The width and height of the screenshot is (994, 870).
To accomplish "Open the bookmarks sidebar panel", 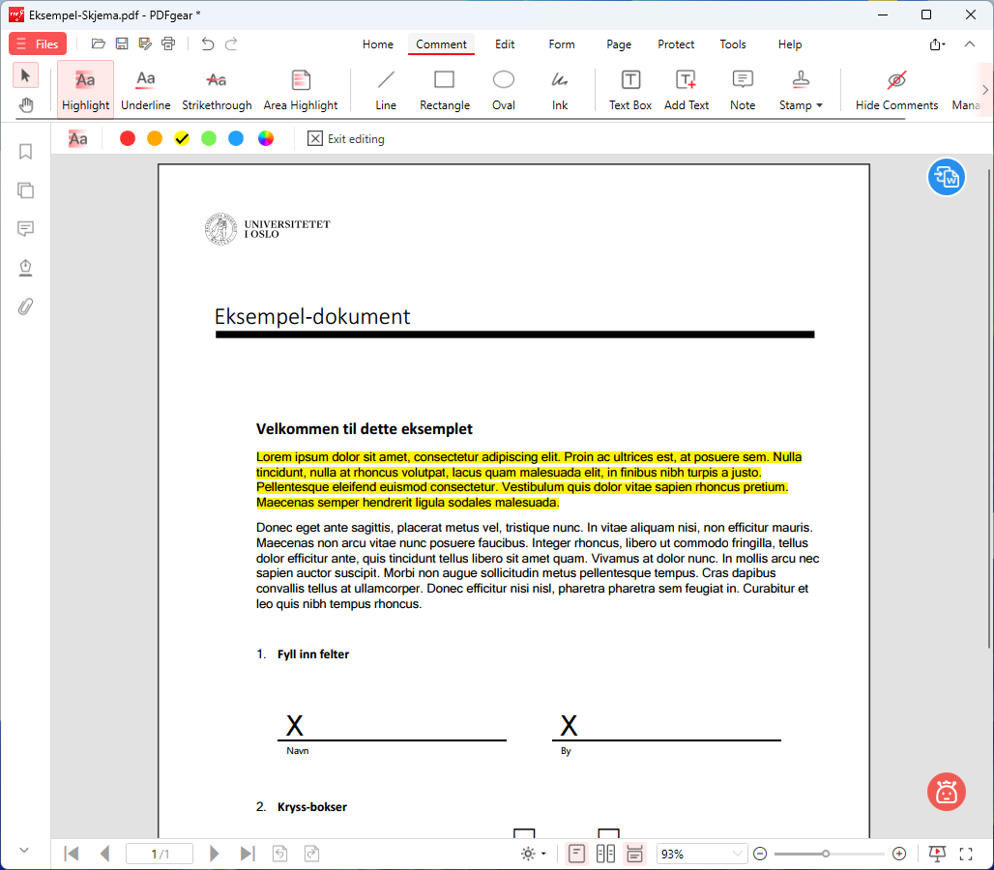I will [25, 152].
